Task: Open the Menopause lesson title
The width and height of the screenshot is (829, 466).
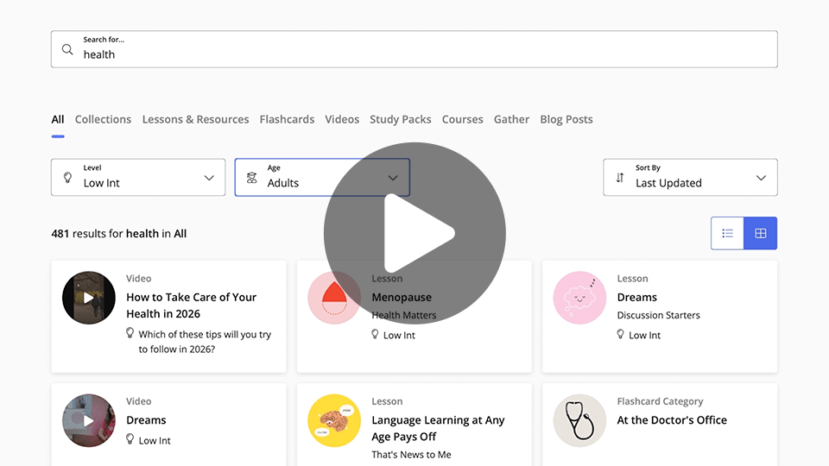Action: coord(402,298)
